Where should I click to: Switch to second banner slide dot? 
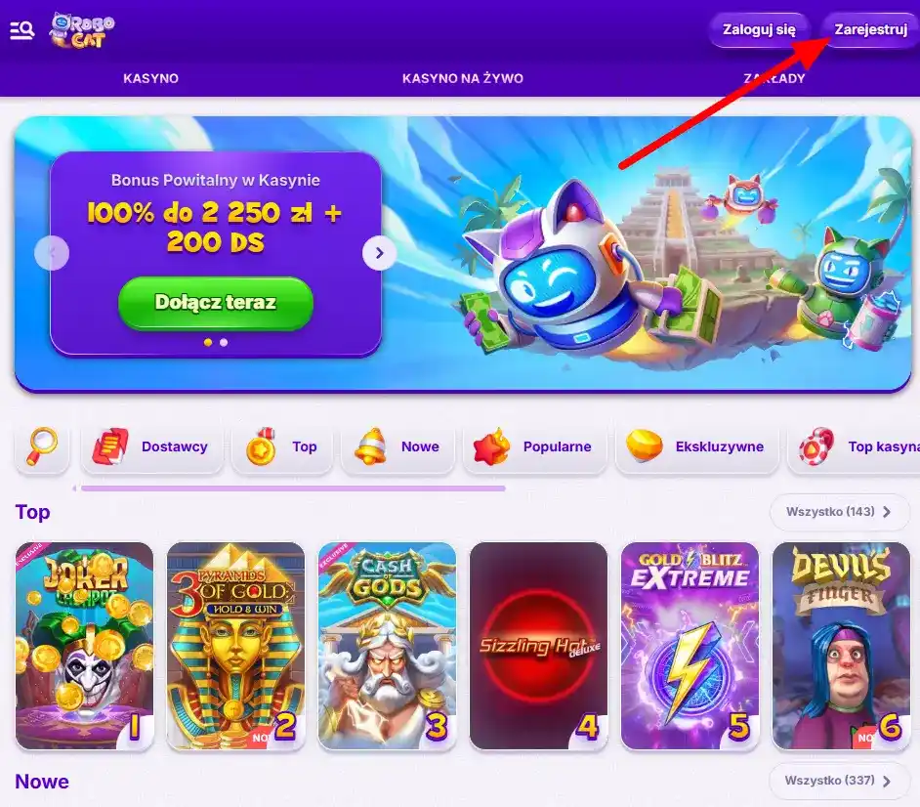click(224, 342)
